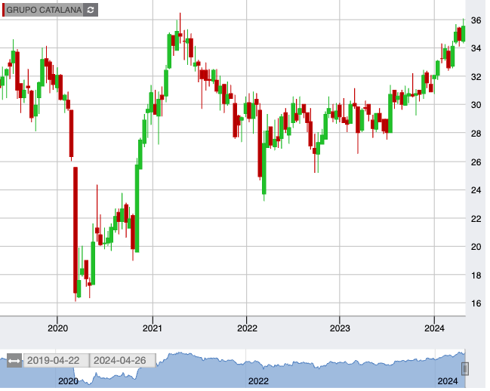
Task: Edit the end date field 2024-04-26
Action: point(123,361)
